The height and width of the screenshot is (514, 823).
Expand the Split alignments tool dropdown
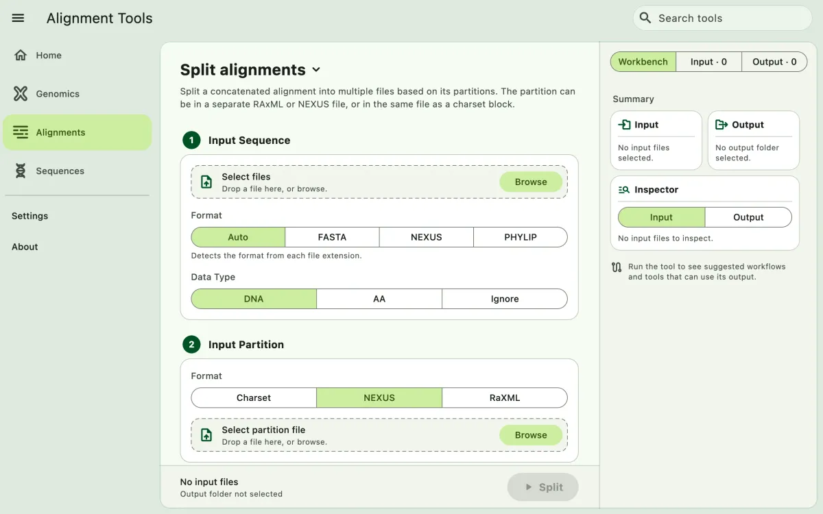[316, 70]
